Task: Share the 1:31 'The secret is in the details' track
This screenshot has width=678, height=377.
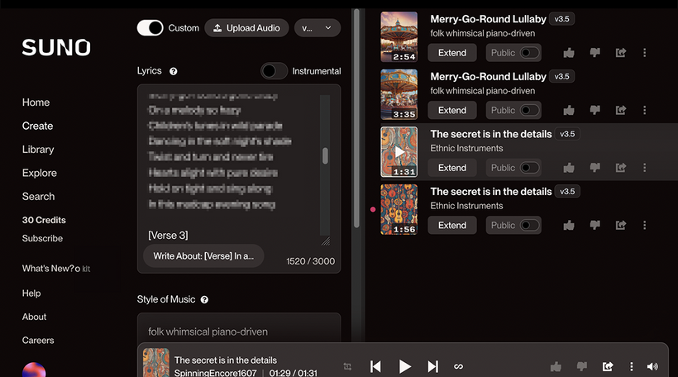Action: 621,168
